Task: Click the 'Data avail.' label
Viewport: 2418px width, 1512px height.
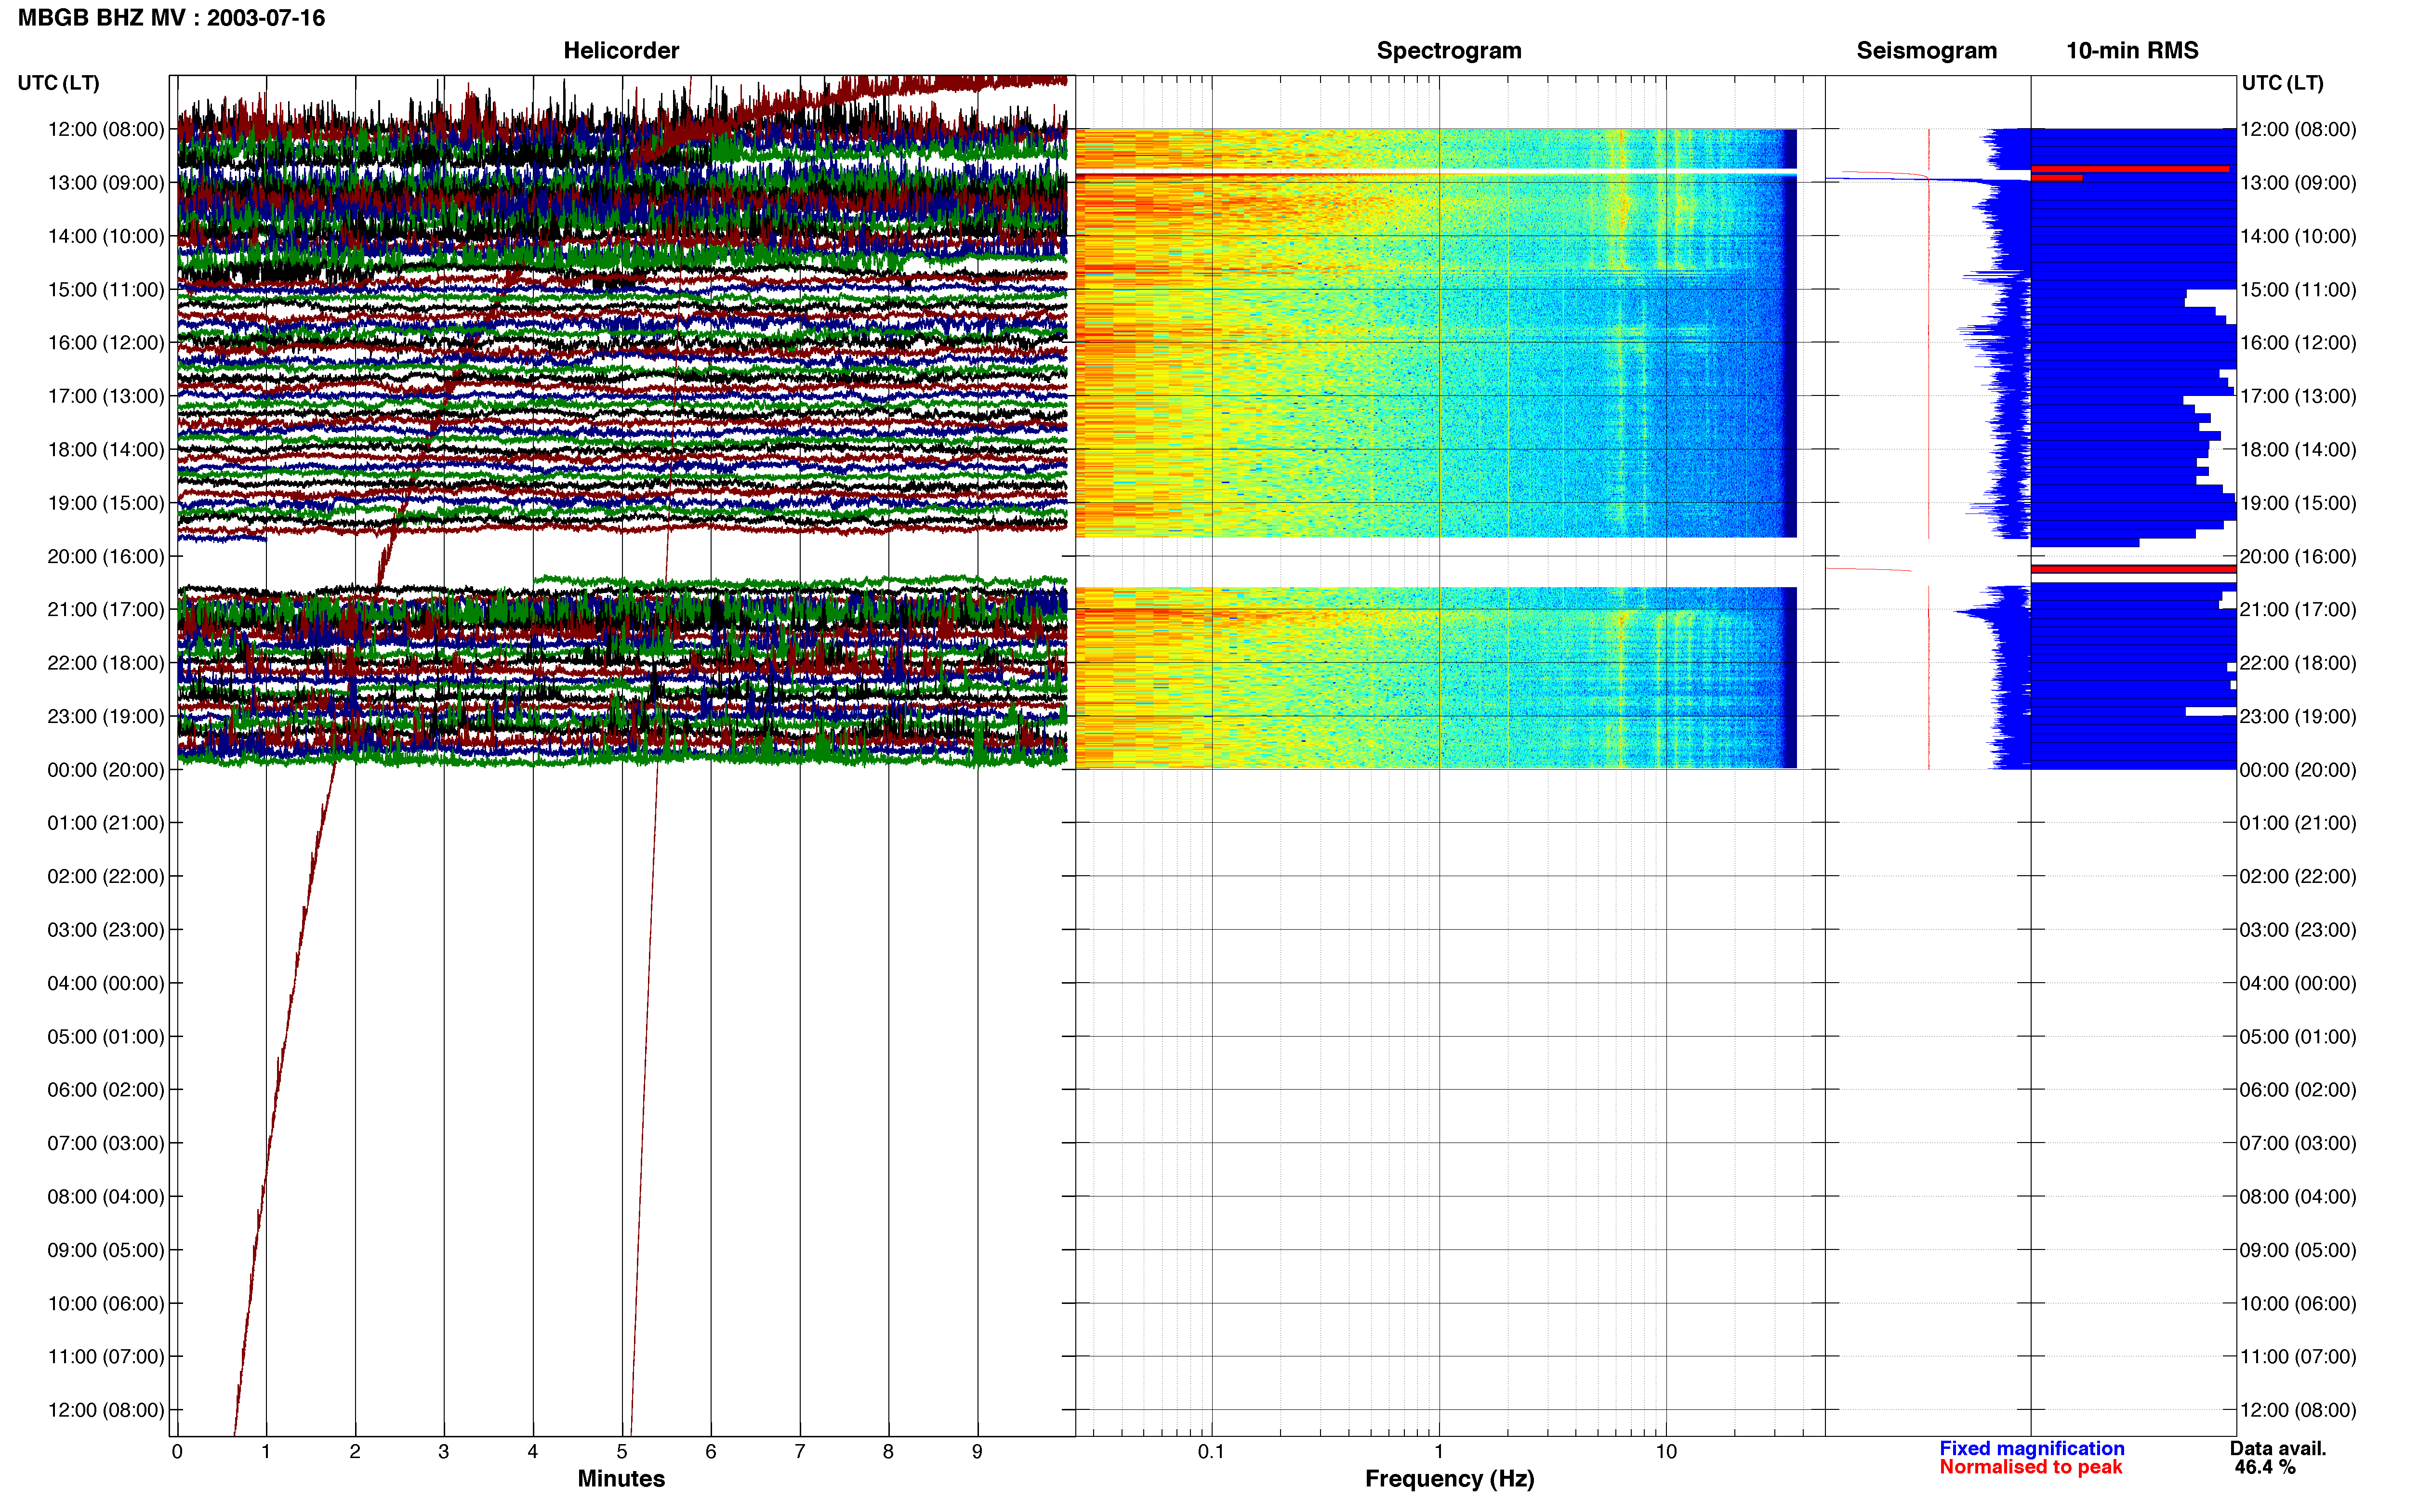Action: (2277, 1448)
